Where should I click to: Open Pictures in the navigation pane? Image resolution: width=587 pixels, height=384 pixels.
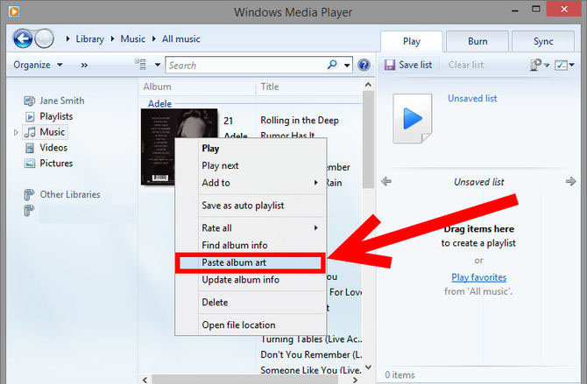pyautogui.click(x=49, y=164)
